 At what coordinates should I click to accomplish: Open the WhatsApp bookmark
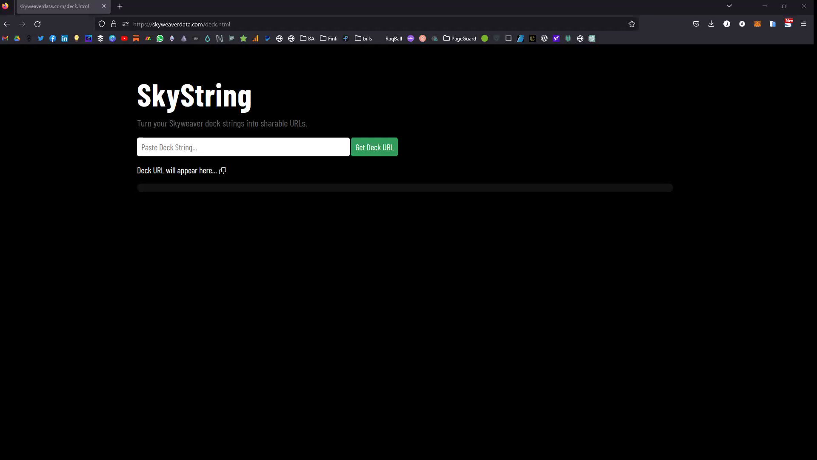160,38
